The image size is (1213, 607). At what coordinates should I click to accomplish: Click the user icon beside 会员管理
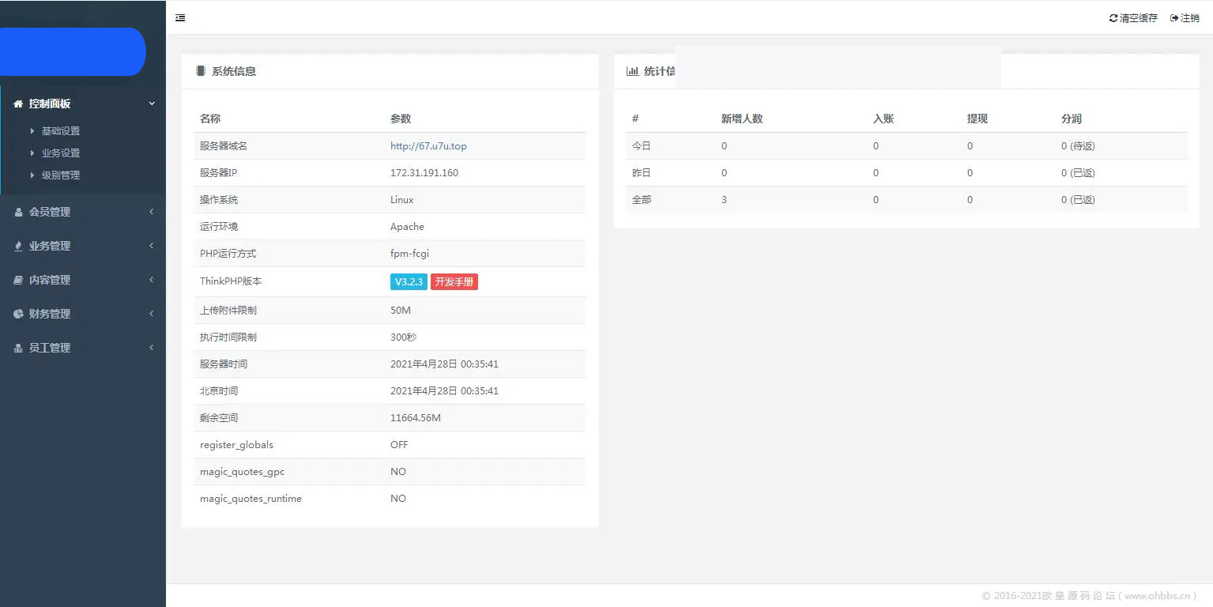[x=18, y=213]
